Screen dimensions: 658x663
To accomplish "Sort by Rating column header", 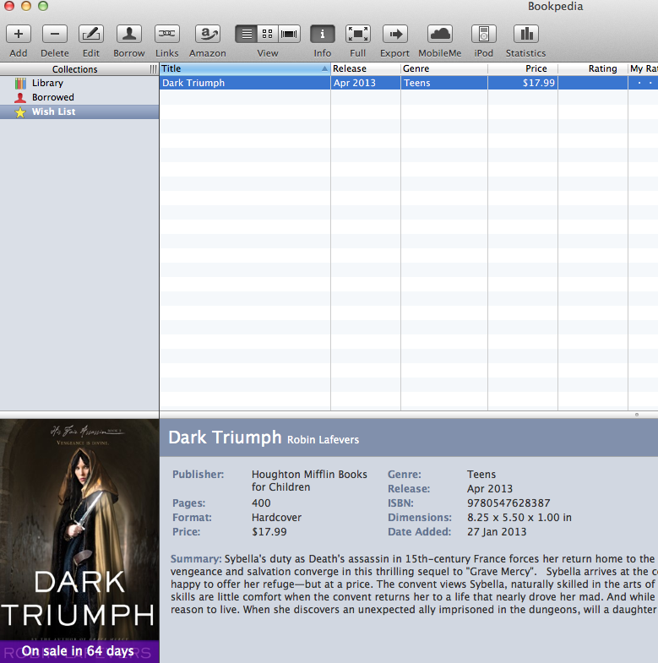I will click(x=593, y=68).
